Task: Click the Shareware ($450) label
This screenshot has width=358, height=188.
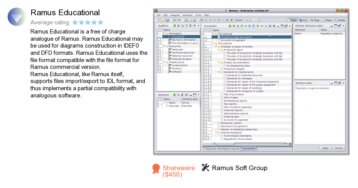Action: tap(179, 171)
